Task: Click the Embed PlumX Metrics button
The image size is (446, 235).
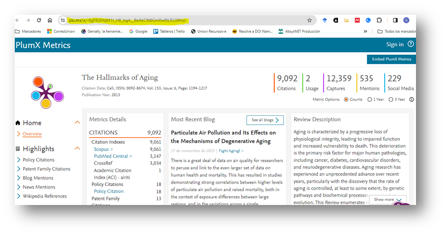Action: tap(391, 59)
